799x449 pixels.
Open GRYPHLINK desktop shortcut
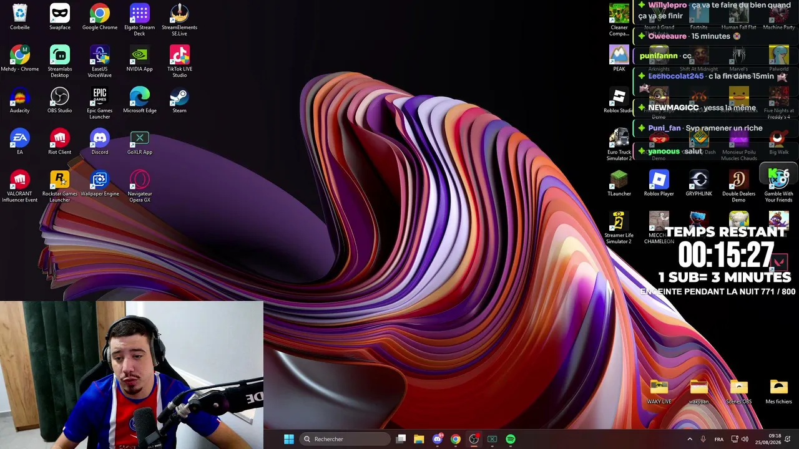click(699, 183)
